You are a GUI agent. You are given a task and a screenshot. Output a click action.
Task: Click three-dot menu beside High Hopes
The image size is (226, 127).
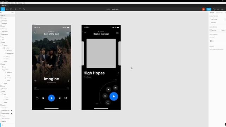118,73
